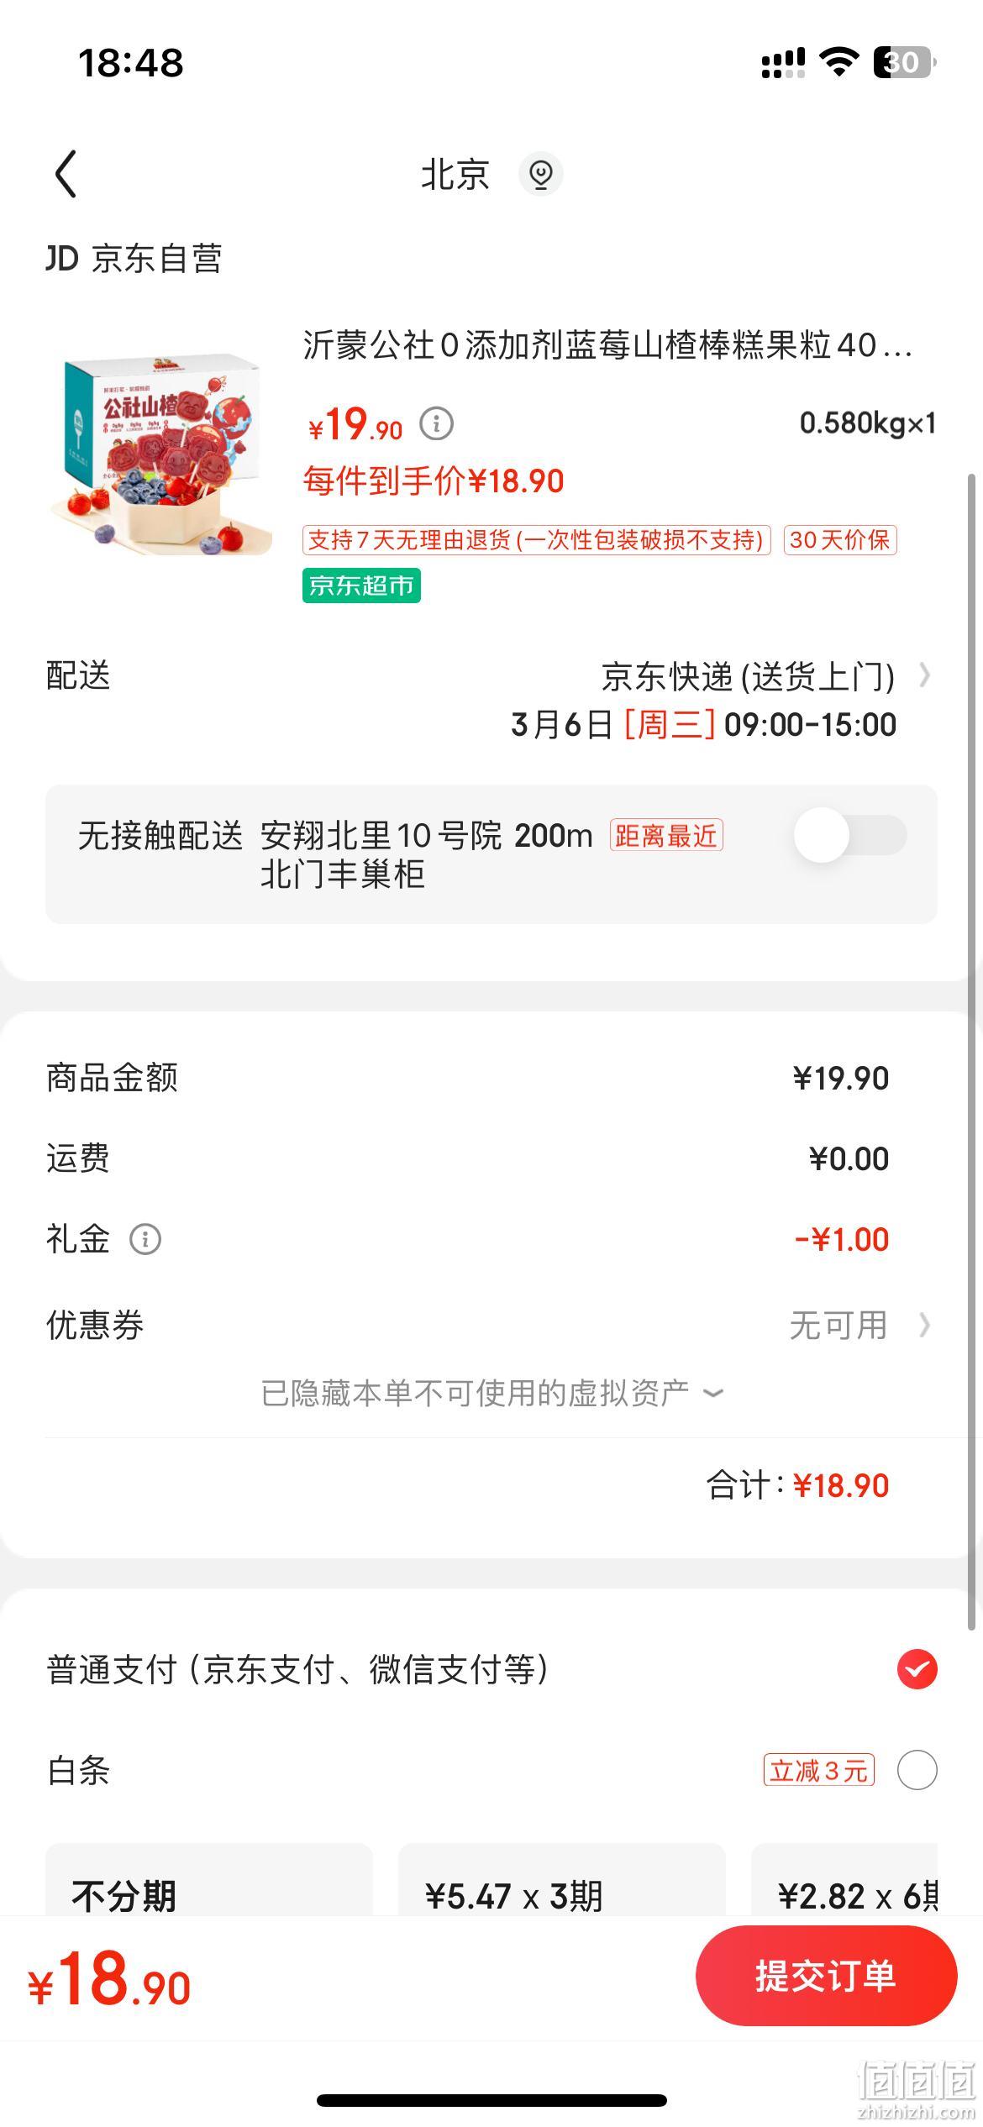Open the location pin next to 北京
Screen dimensions: 983x2127
tap(540, 174)
